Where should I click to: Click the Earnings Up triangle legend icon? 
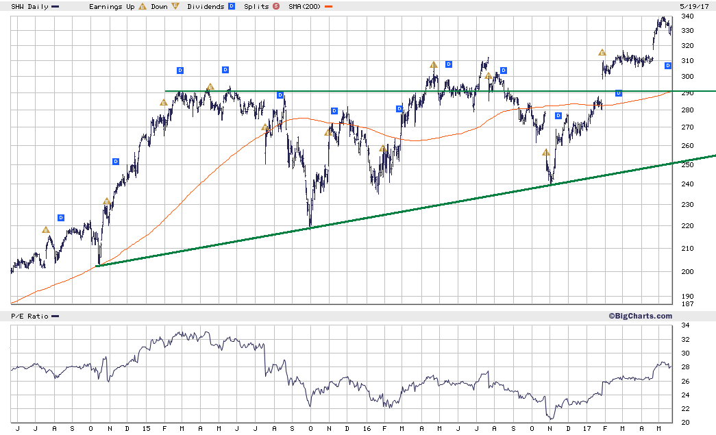pos(143,6)
